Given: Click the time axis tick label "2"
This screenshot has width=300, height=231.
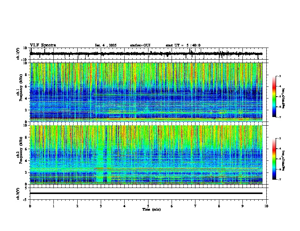Looking at the screenshot, I should click(77, 206).
